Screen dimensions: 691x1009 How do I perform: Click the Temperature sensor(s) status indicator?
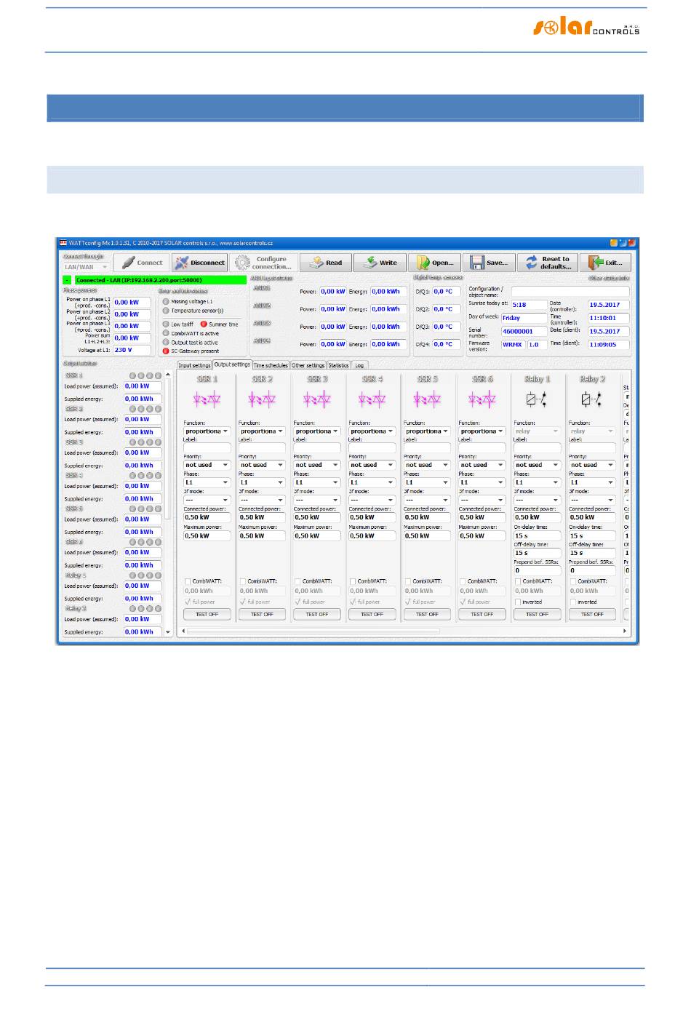click(x=166, y=311)
